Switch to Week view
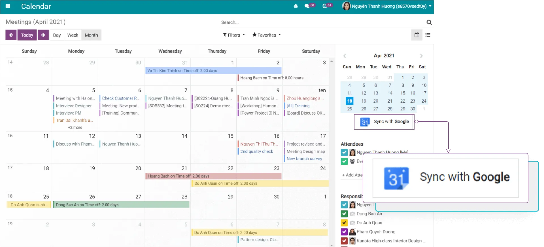 [73, 35]
